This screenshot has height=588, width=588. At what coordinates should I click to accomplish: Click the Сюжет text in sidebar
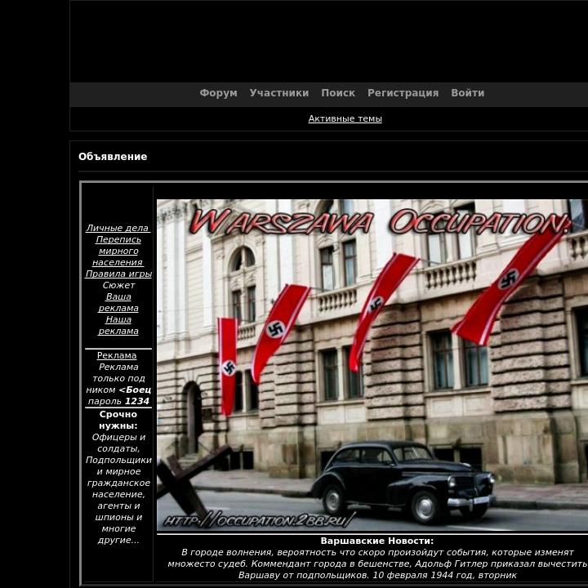pyautogui.click(x=118, y=285)
